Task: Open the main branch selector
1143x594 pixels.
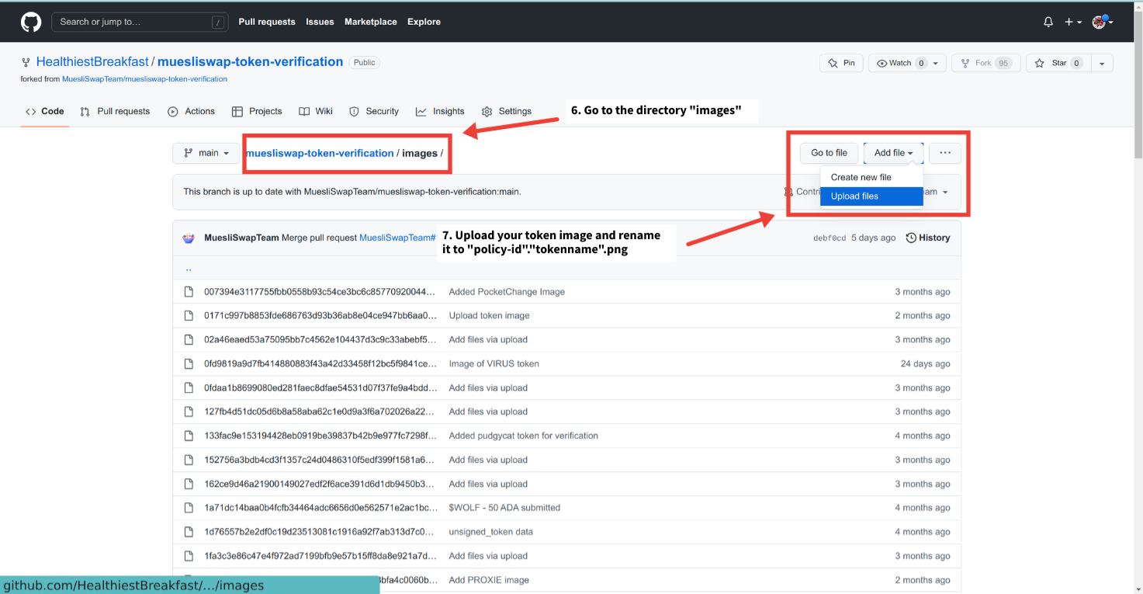Action: pyautogui.click(x=206, y=153)
